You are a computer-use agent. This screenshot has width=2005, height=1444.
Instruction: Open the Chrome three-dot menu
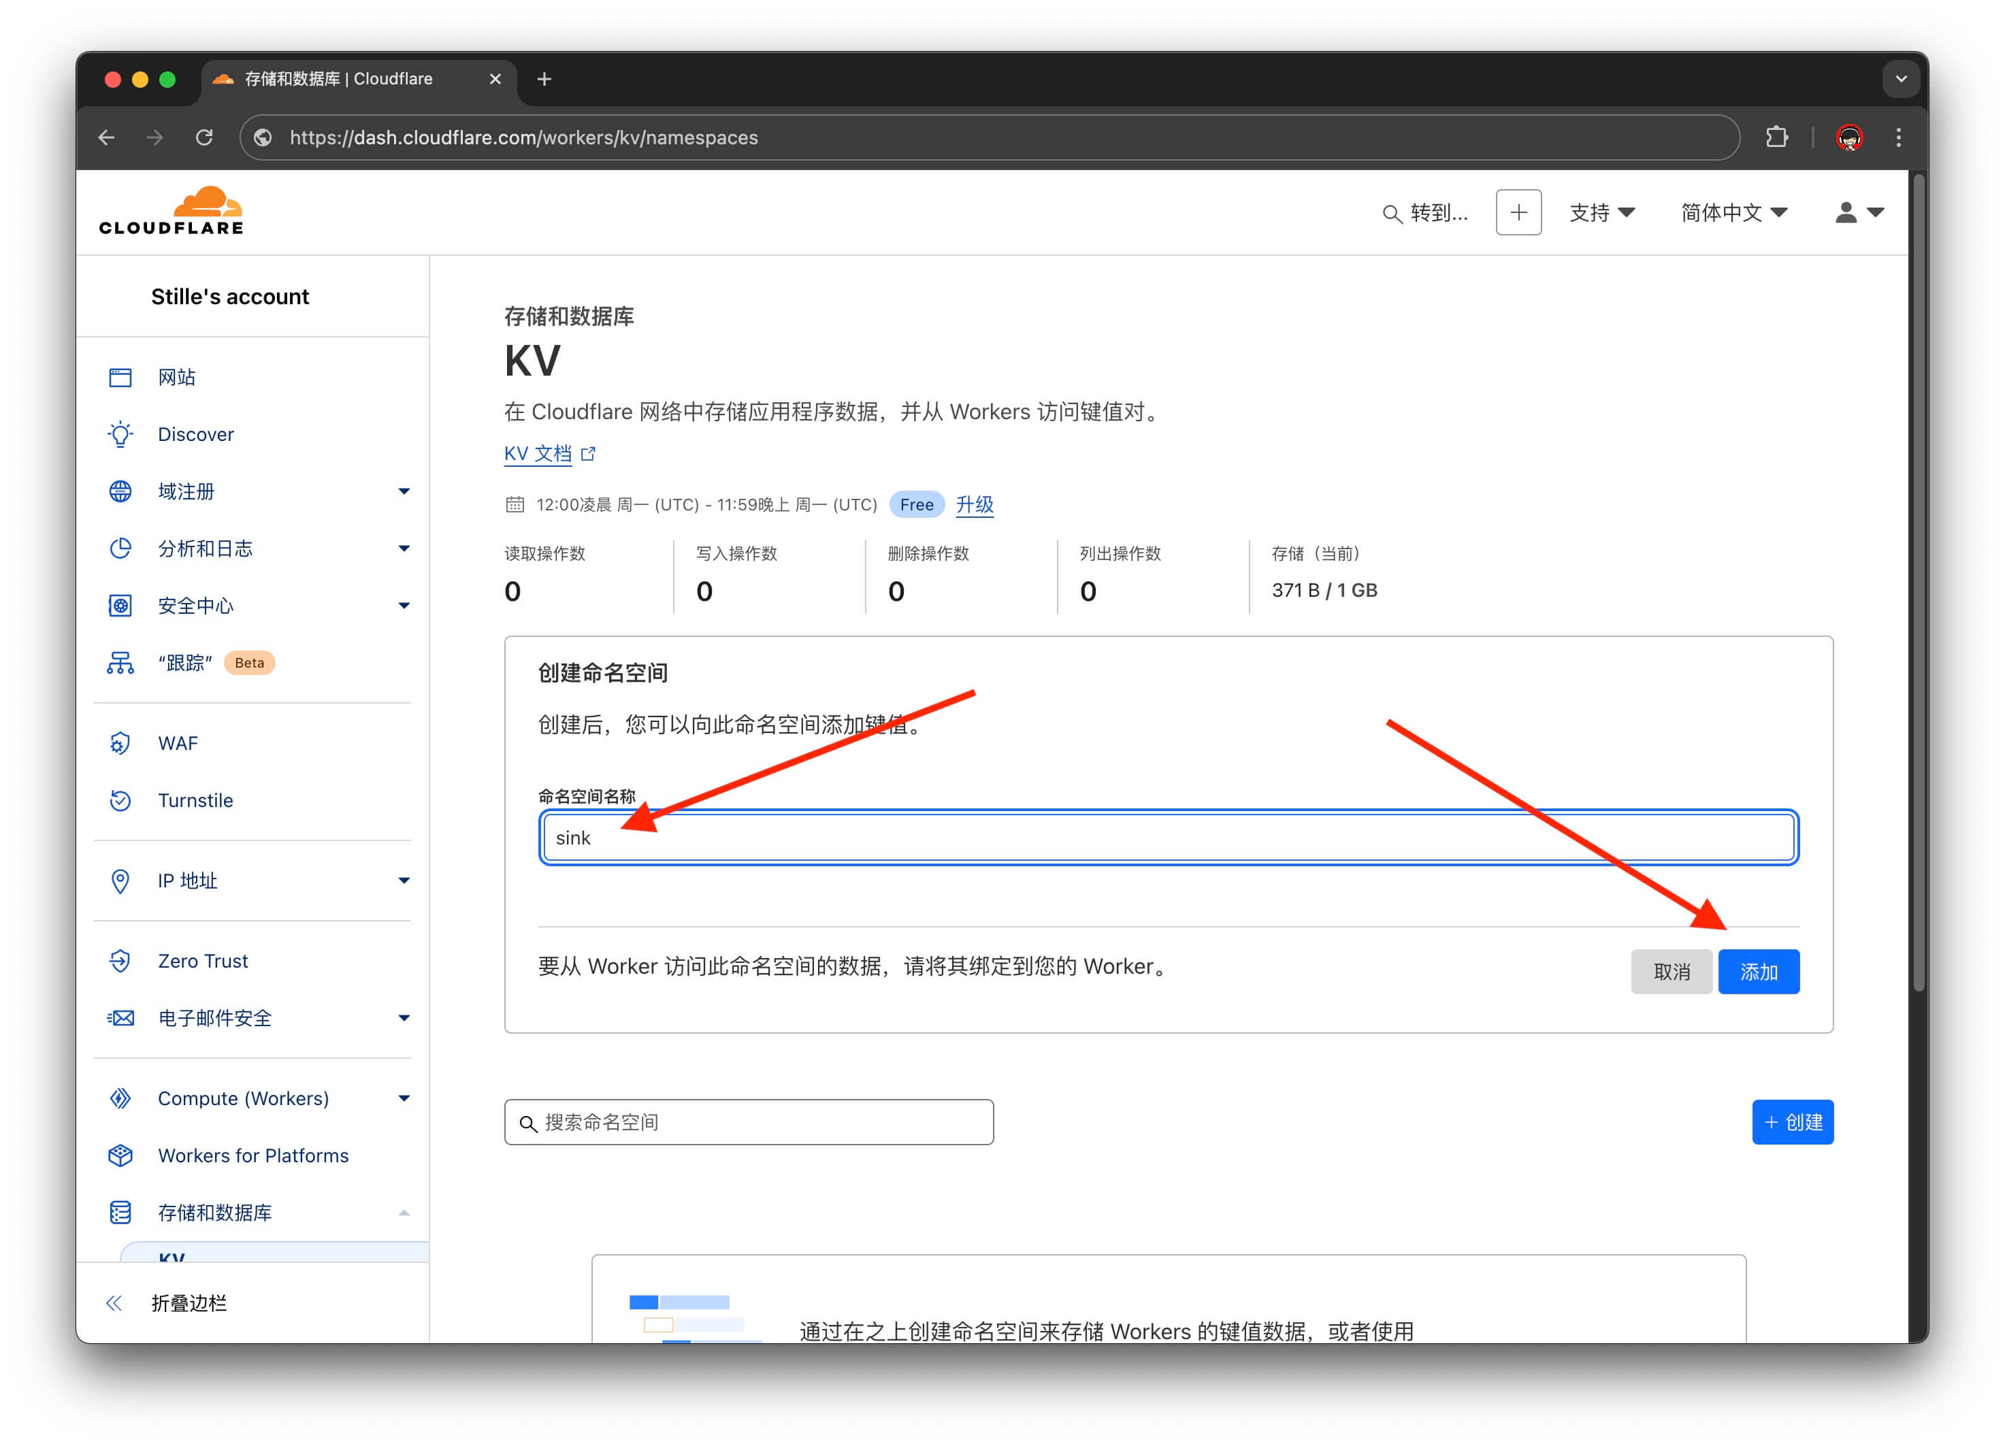(x=1898, y=137)
